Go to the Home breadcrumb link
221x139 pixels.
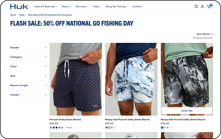point(13,15)
